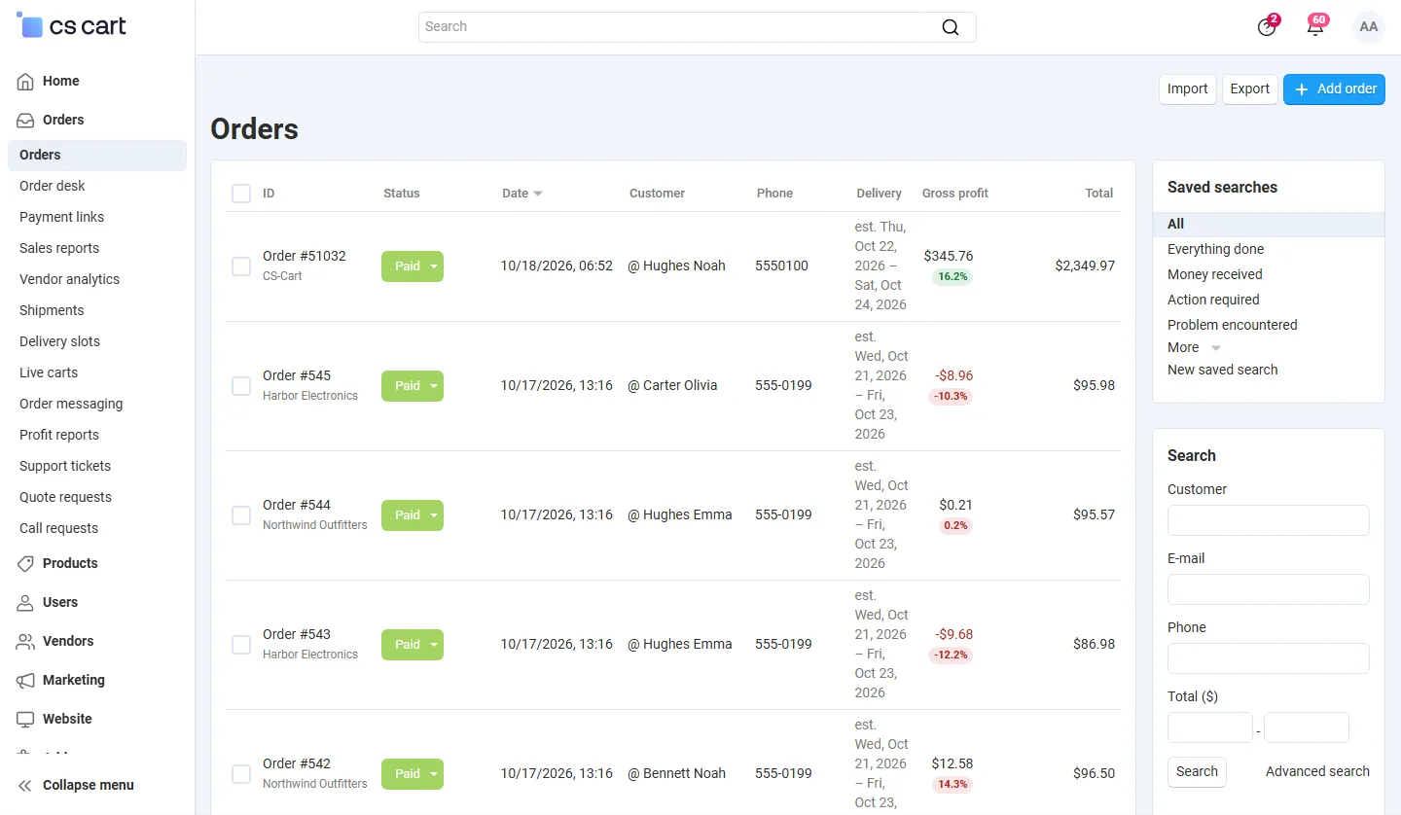Click the plus icon on Add order
The image size is (1401, 815).
pyautogui.click(x=1302, y=89)
